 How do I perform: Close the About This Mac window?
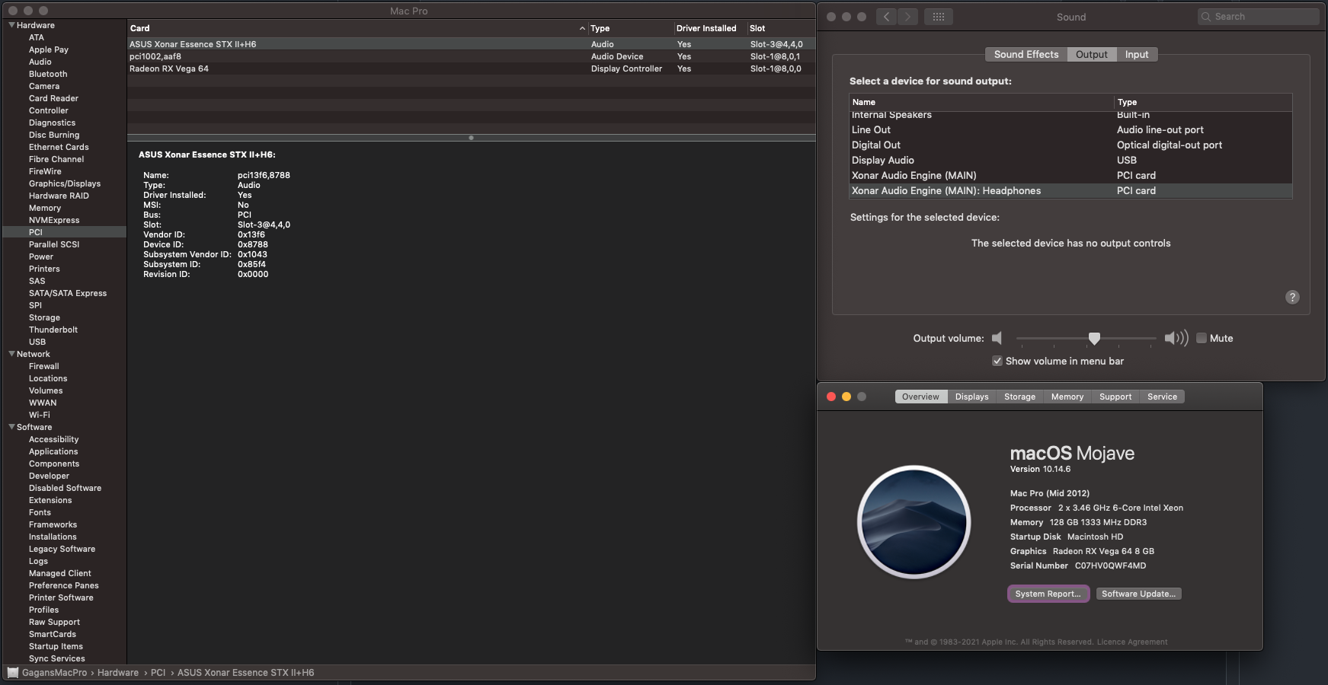[831, 397]
